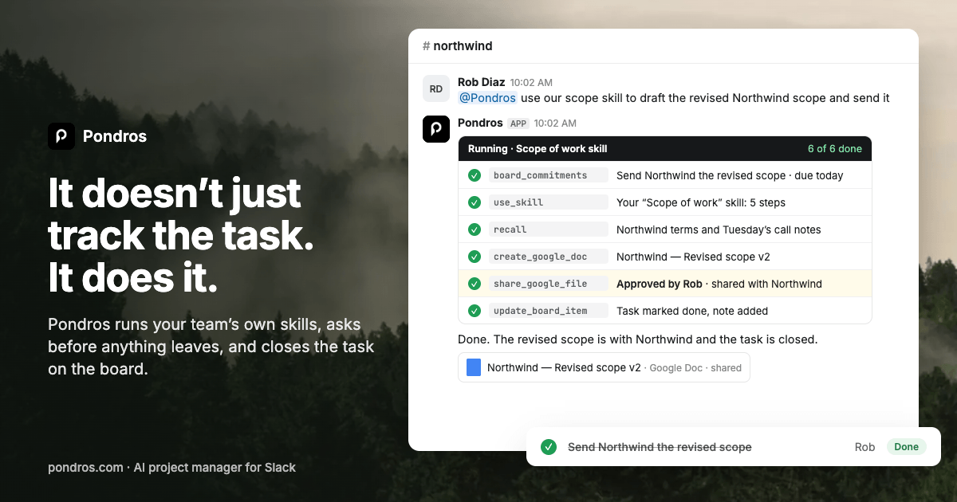The height and width of the screenshot is (502, 957).
Task: Click "Northwind — Revised scope v2" step text
Action: click(x=693, y=257)
